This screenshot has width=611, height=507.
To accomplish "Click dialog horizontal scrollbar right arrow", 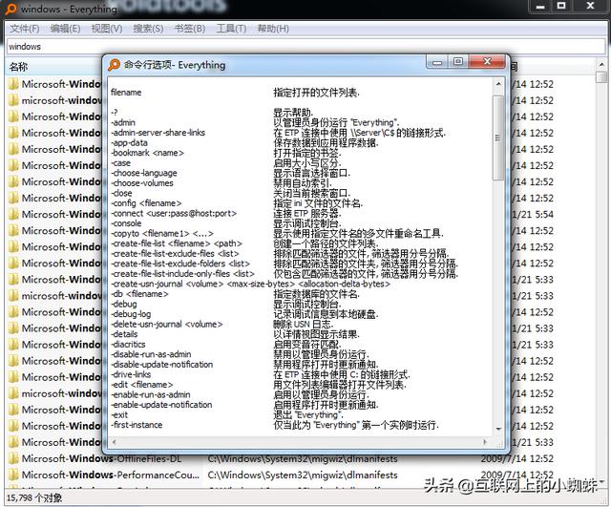I will (485, 442).
